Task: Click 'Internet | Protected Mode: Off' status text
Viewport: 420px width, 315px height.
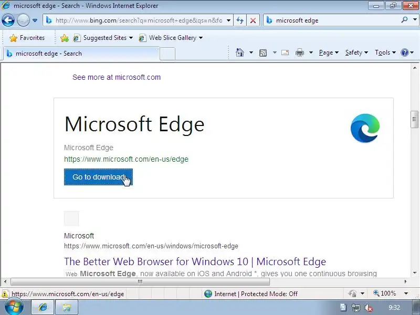Action: [256, 294]
